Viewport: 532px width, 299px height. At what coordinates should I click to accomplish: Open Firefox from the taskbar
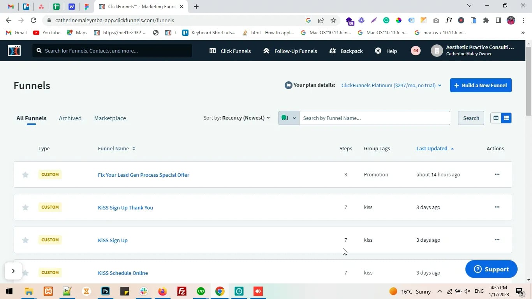tap(163, 291)
